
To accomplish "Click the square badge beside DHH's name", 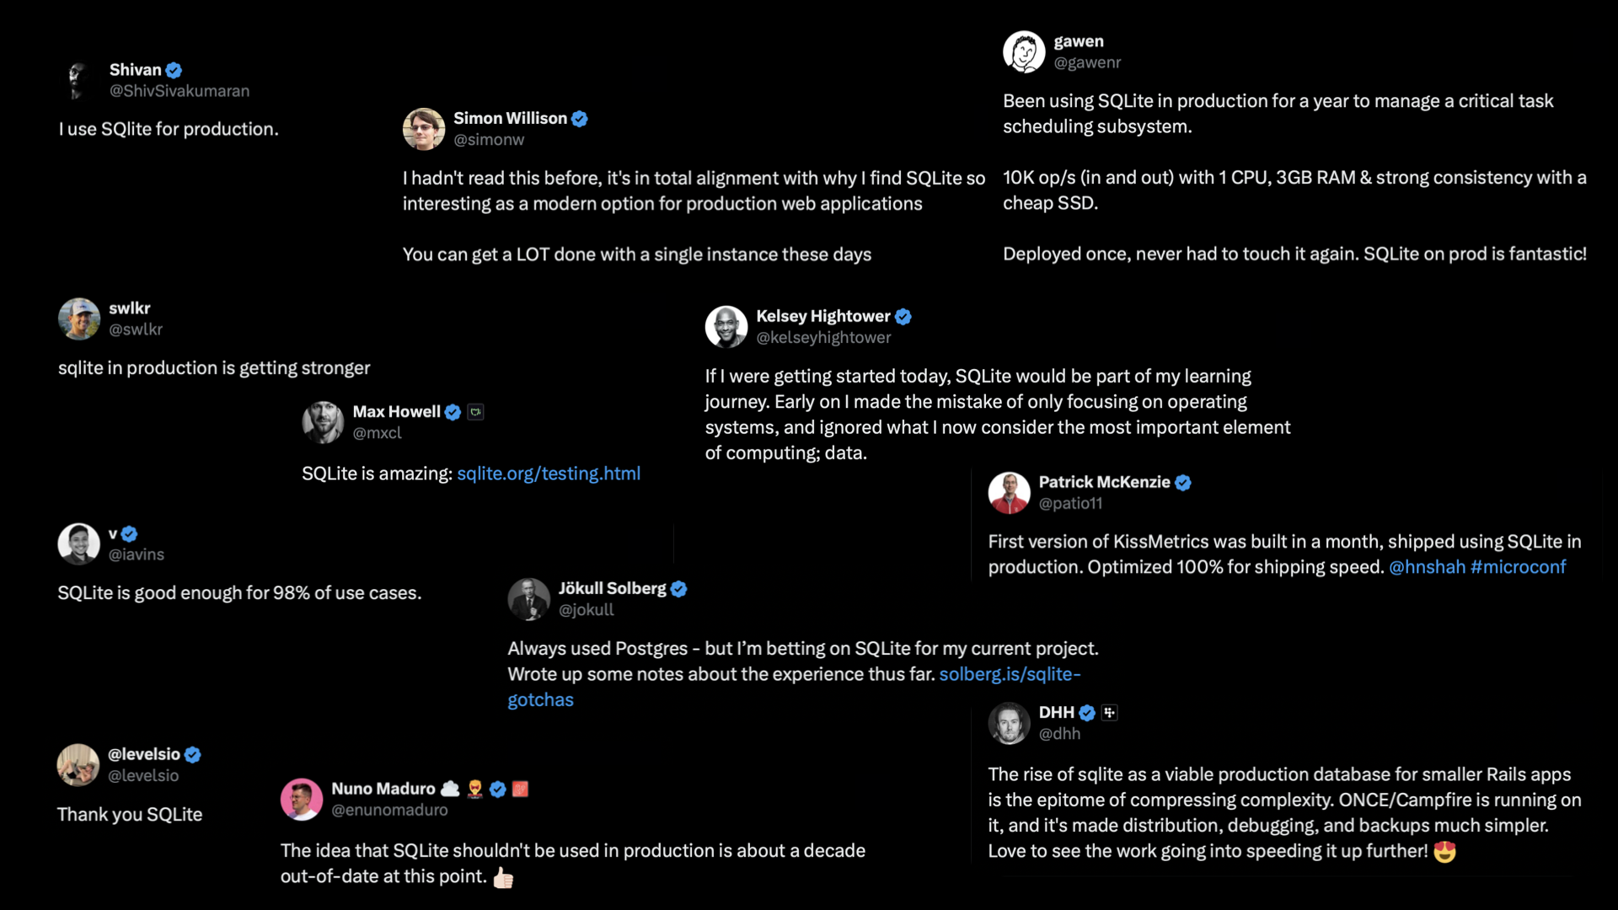I will click(x=1110, y=713).
